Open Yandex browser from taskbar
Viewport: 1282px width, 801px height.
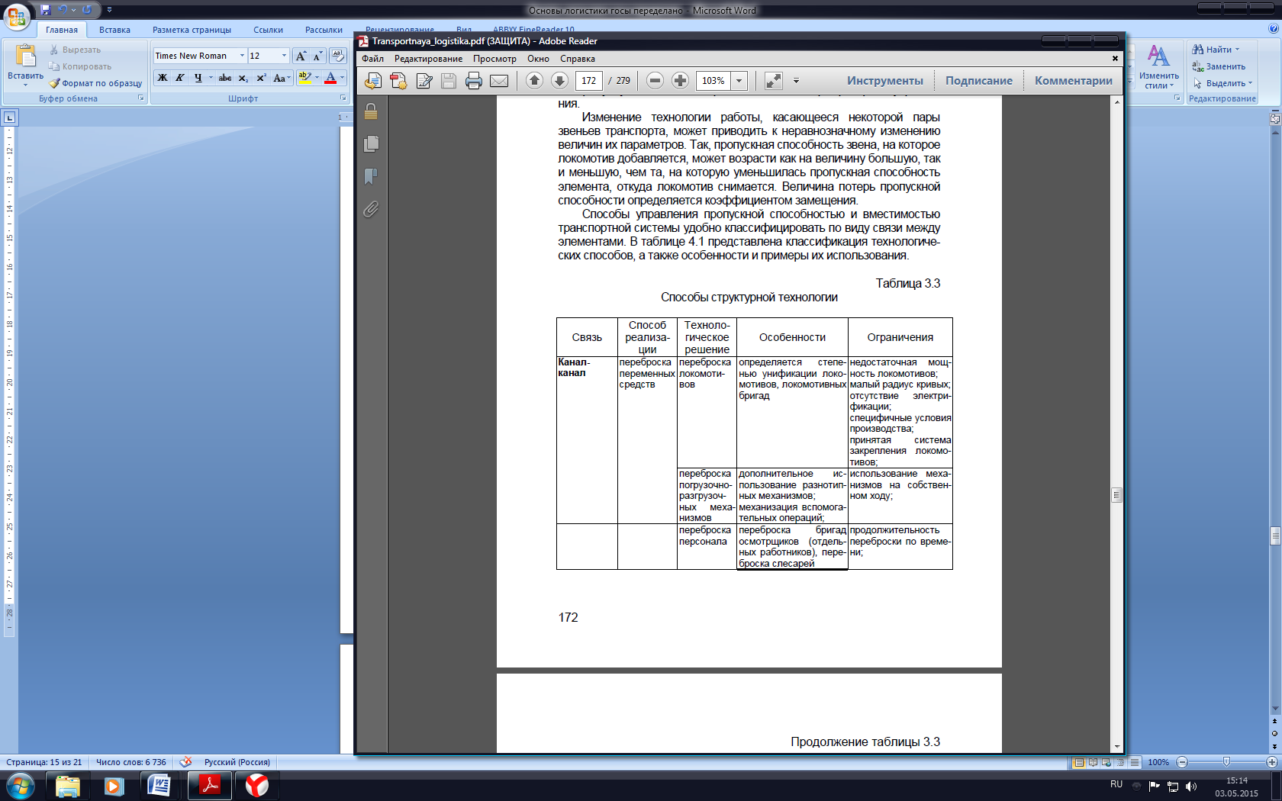(257, 785)
